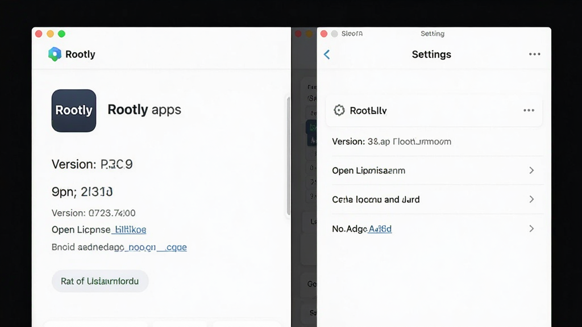The width and height of the screenshot is (582, 327).
Task: Click the dark Rootly app icon tile
Action: coord(74,111)
